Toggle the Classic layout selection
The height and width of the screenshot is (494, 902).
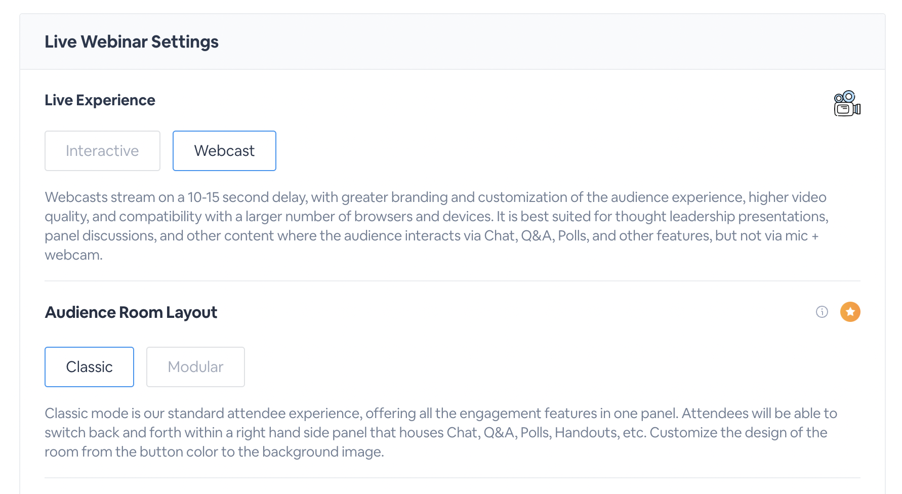click(x=89, y=366)
